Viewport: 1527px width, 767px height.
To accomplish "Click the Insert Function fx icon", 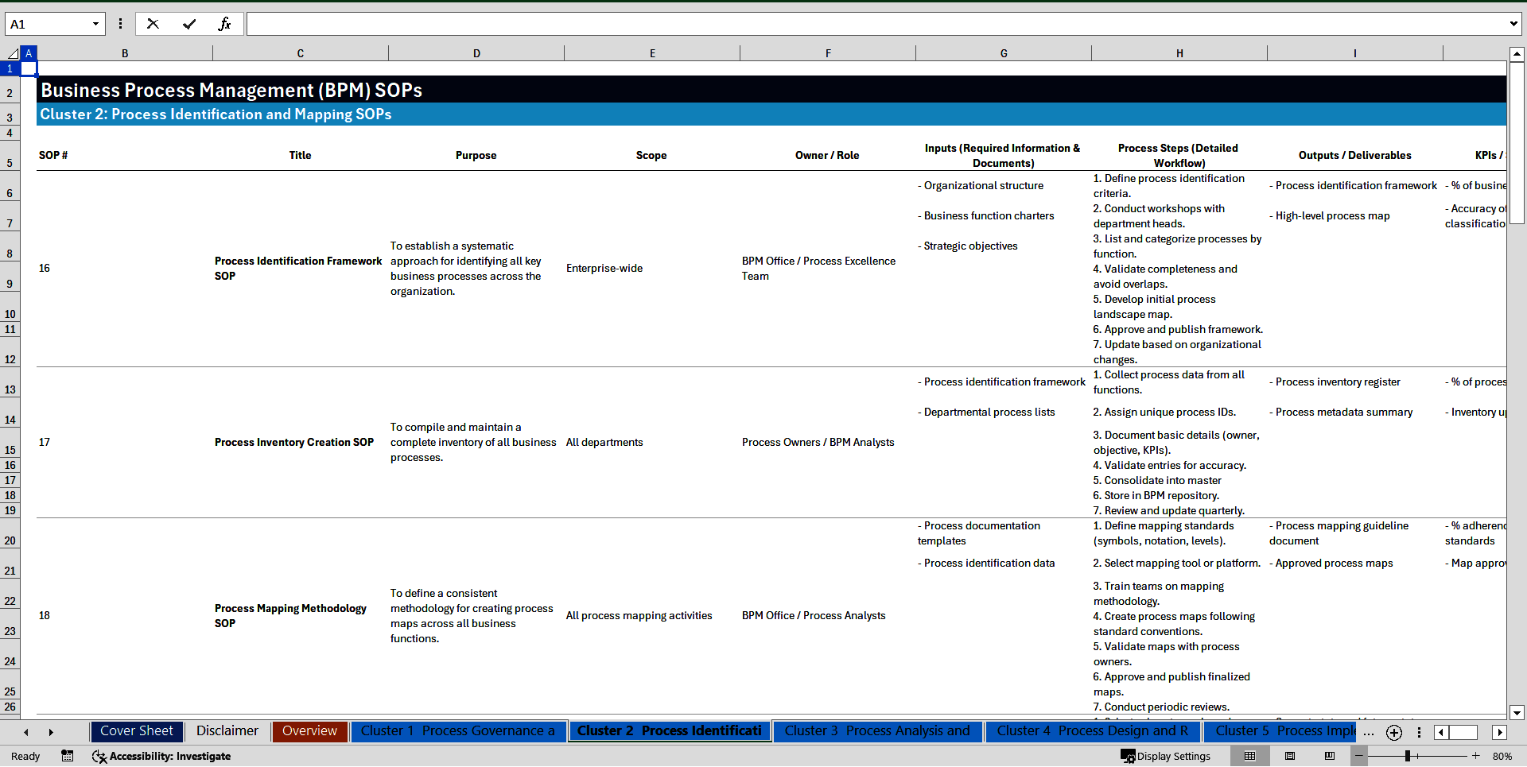I will coord(224,24).
